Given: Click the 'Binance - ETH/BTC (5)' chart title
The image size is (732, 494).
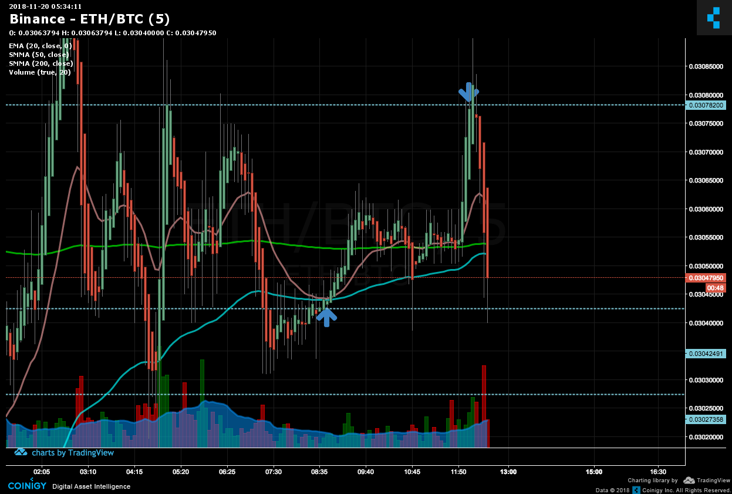Looking at the screenshot, I should point(90,18).
